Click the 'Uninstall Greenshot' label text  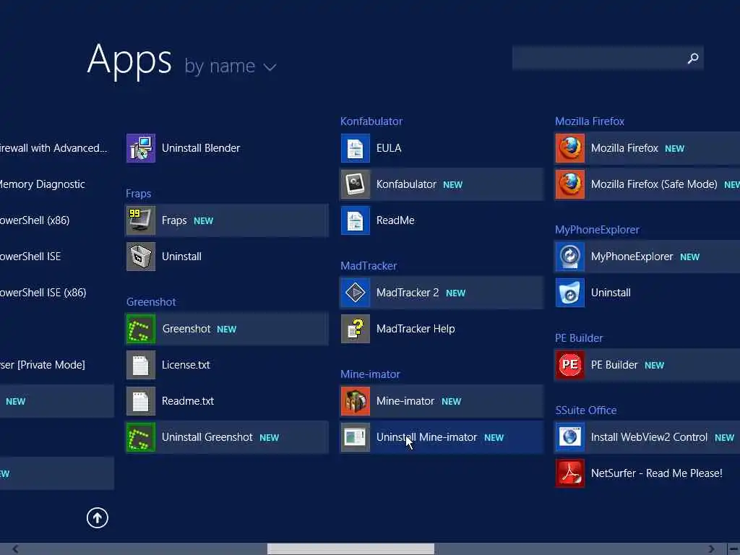click(x=207, y=437)
